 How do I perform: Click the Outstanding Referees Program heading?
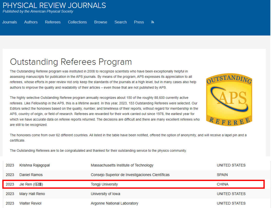pos(71,62)
